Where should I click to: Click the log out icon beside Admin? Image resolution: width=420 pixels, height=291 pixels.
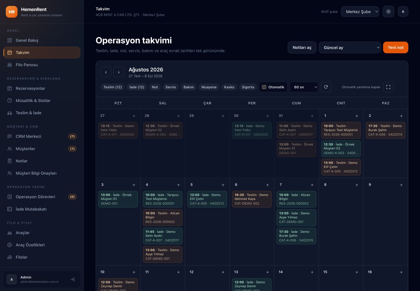(73, 279)
